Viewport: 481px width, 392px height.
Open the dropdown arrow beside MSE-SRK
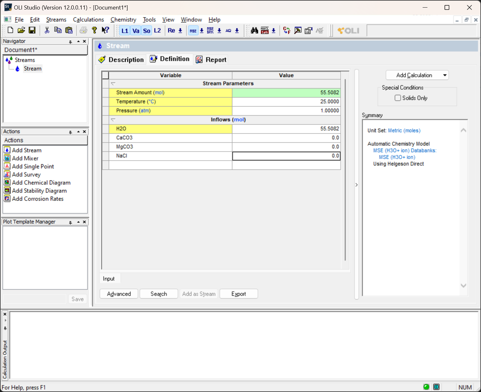coord(219,31)
